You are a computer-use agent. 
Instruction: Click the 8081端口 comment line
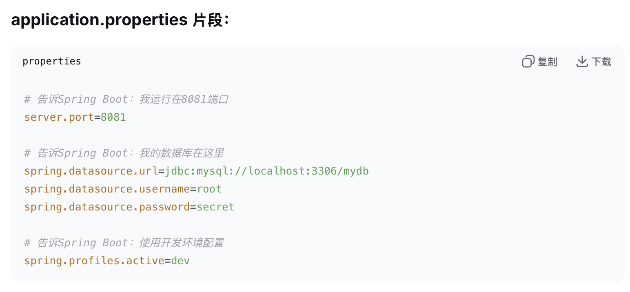[126, 99]
